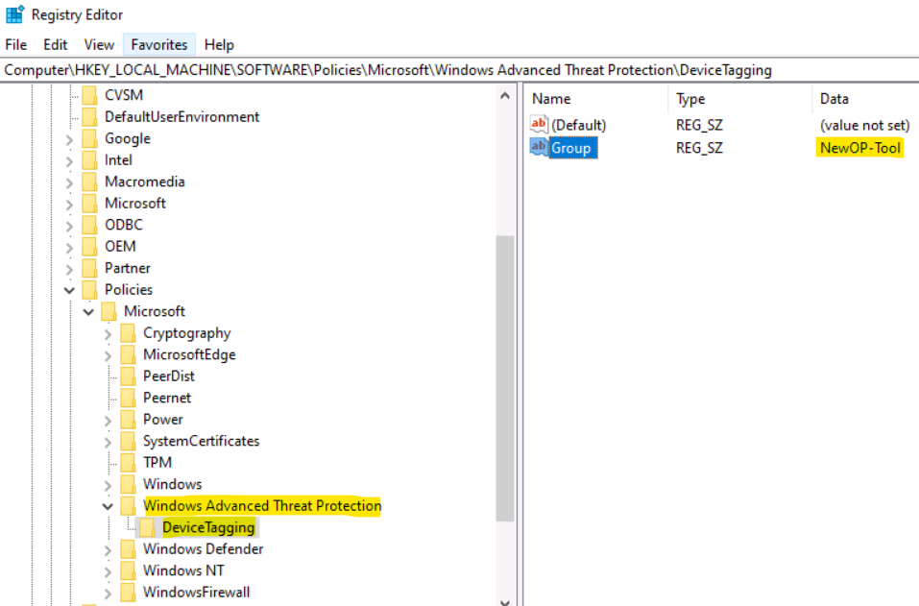Select the Group value name

click(x=573, y=148)
